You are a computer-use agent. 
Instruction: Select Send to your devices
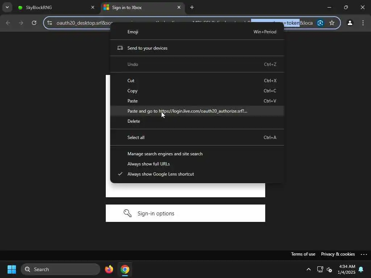tap(197, 48)
